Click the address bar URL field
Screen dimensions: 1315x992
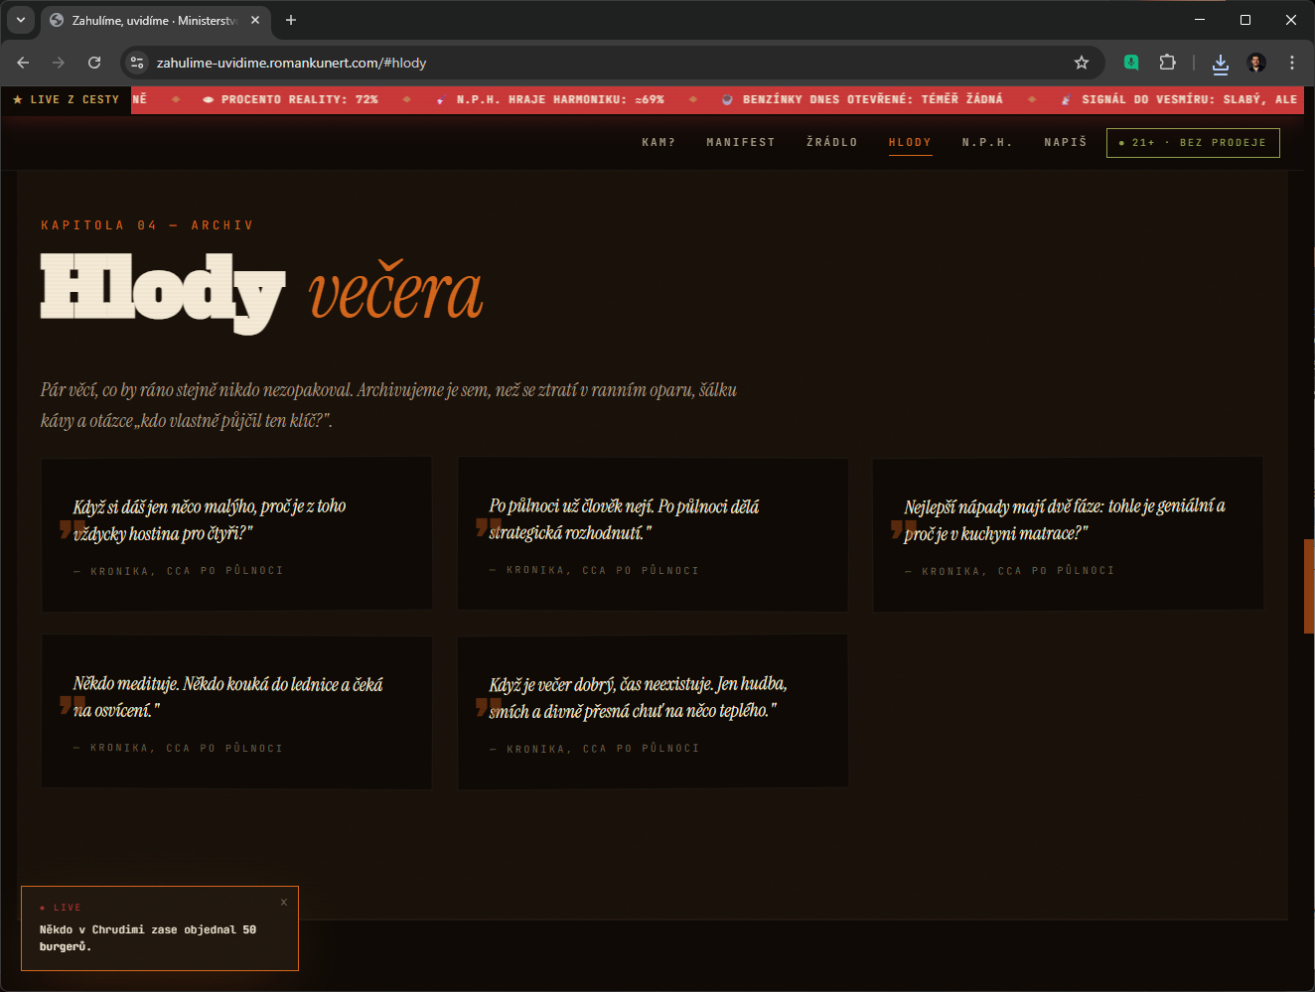[596, 63]
